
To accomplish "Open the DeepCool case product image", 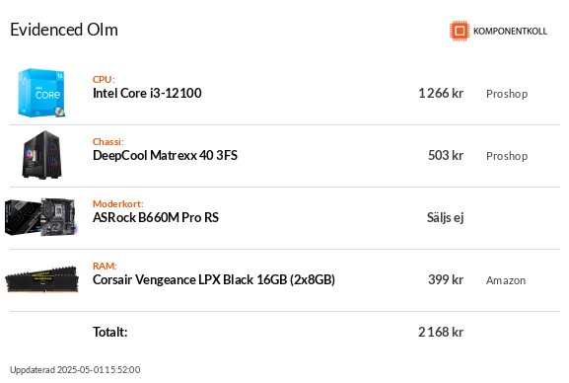I will pos(42,155).
